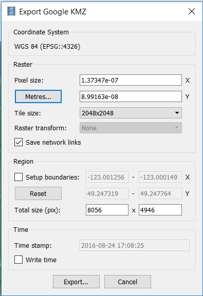
Task: Click the Raster transform label
Action: (41, 128)
